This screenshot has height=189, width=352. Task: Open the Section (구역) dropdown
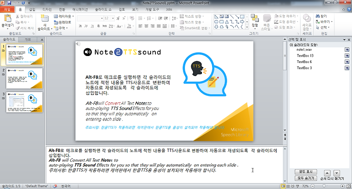pos(61,28)
